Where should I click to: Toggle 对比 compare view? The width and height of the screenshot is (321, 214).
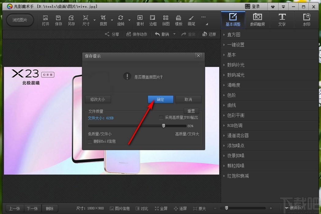click(x=142, y=208)
